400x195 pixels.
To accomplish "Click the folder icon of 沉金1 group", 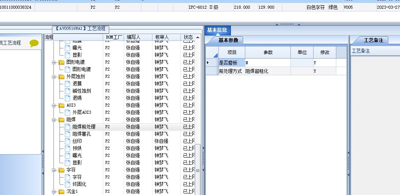I will pyautogui.click(x=61, y=192).
